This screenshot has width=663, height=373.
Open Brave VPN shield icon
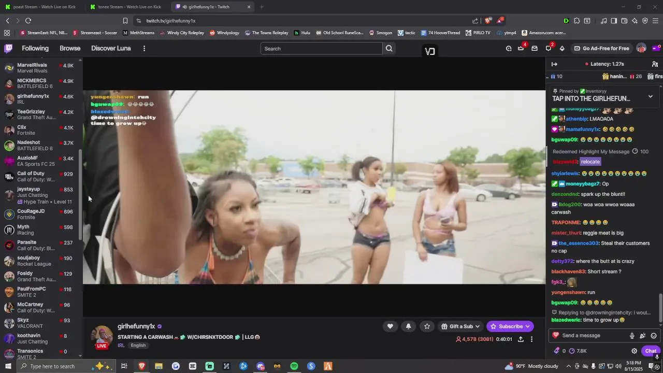click(645, 21)
